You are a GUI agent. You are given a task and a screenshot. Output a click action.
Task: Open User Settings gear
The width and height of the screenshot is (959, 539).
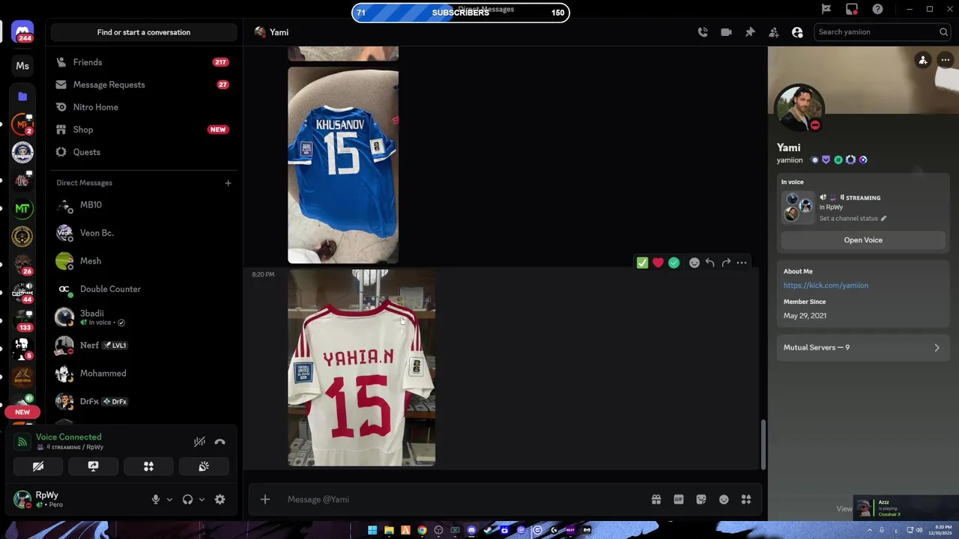220,499
